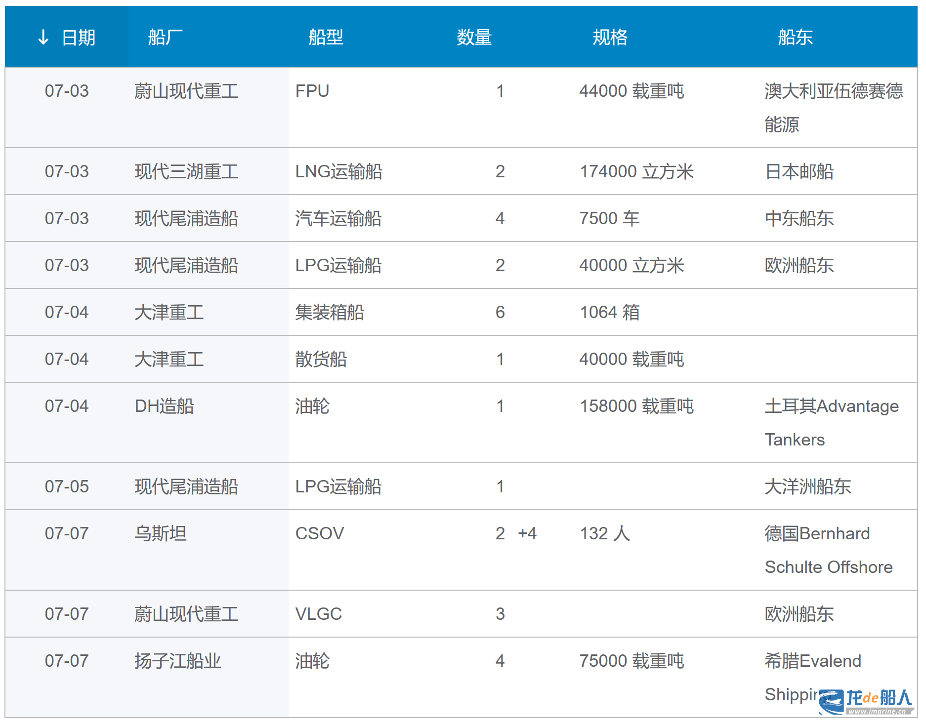The image size is (926, 726).
Task: Select the 扬子江船业 shipyard cell
Action: click(177, 661)
